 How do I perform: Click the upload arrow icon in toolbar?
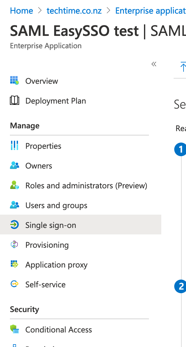183,66
